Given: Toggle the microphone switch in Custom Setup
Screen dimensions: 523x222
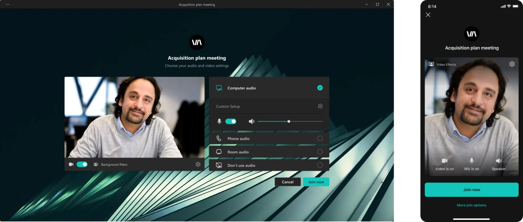Looking at the screenshot, I should click(231, 121).
